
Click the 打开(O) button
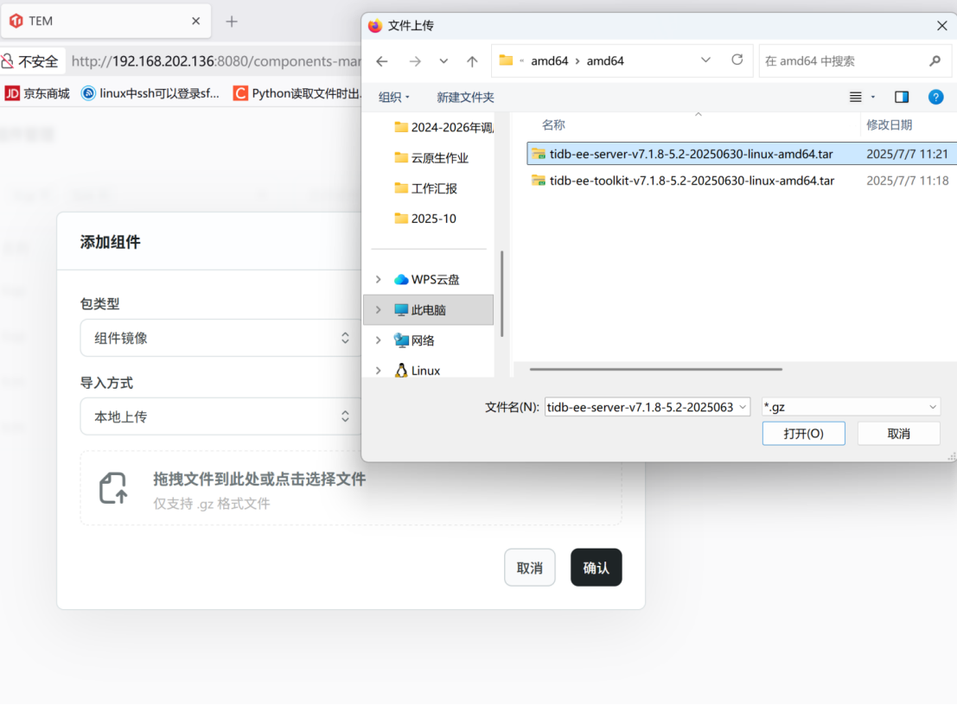(803, 434)
